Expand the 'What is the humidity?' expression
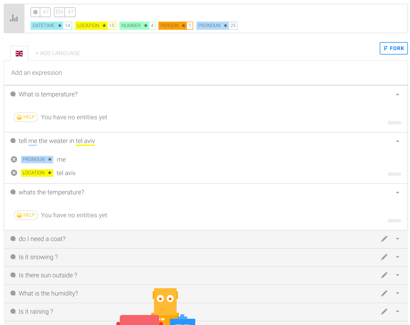This screenshot has height=325, width=410. (x=398, y=293)
